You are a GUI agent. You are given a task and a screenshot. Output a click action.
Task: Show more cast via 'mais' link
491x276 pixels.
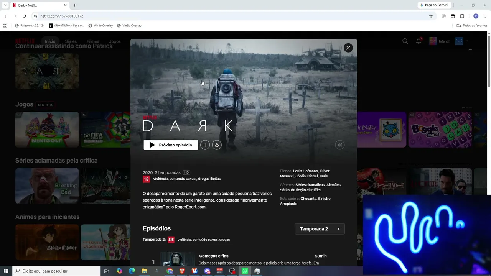click(x=323, y=176)
